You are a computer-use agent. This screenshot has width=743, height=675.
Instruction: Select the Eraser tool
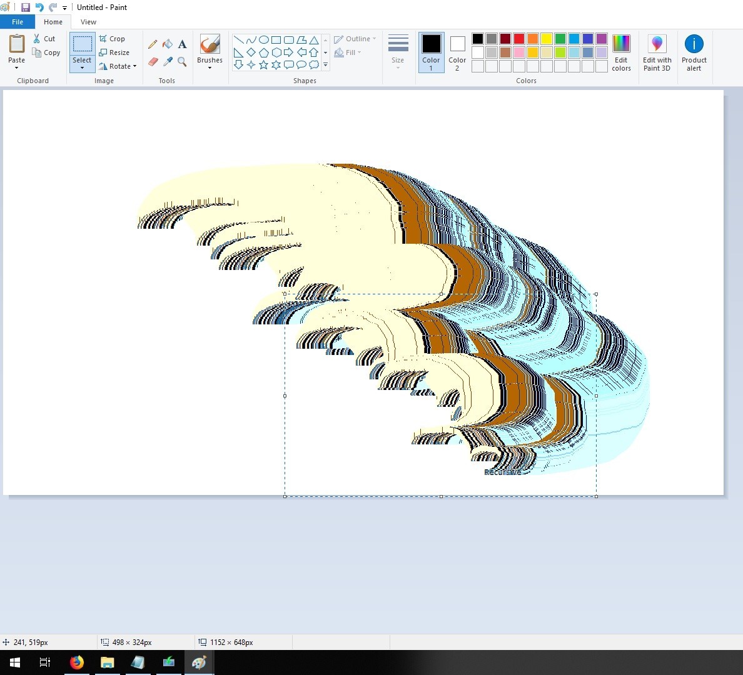tap(153, 62)
